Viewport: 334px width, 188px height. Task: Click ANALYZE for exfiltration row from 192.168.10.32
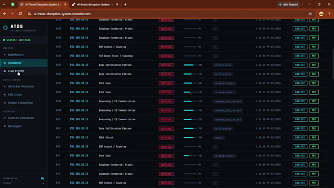pyautogui.click(x=300, y=129)
